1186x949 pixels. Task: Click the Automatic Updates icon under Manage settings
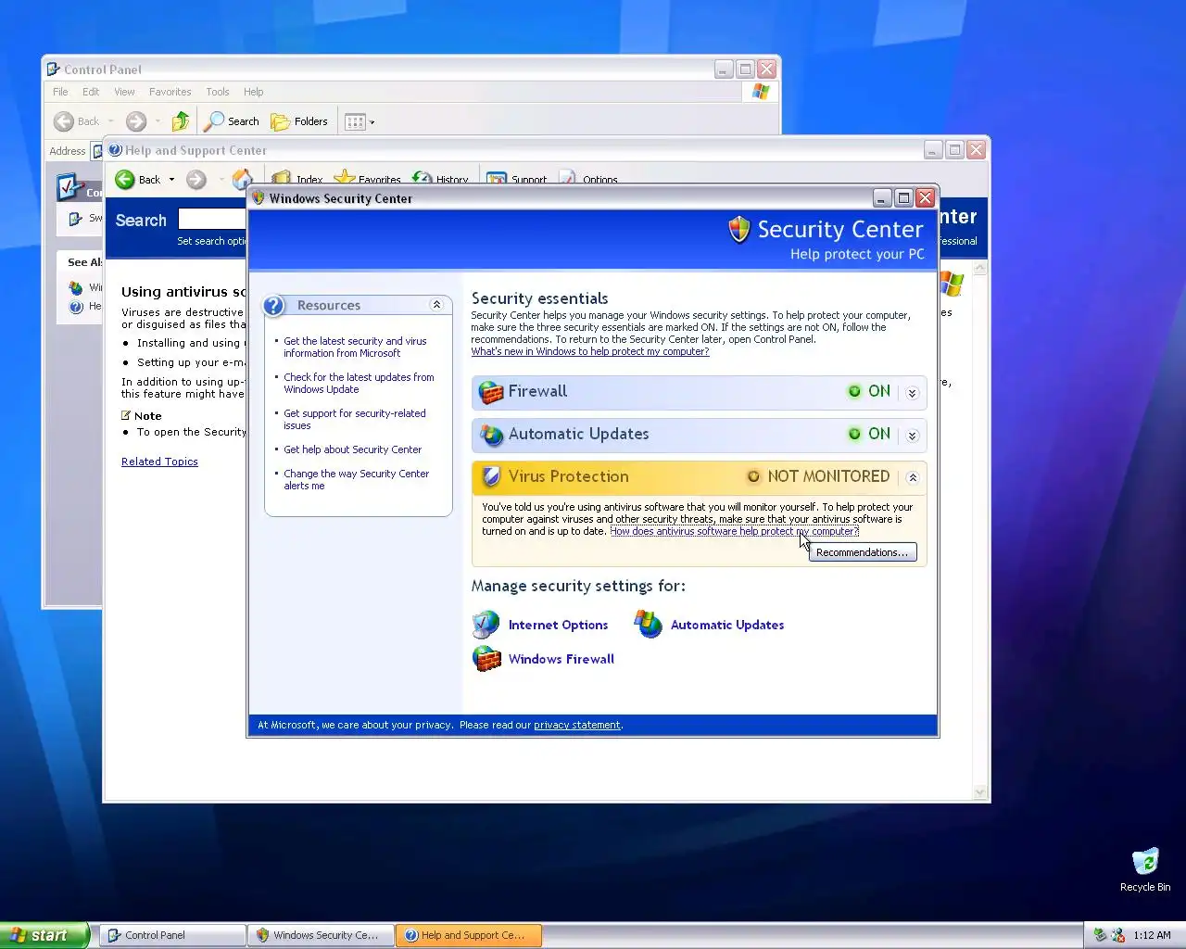(x=649, y=625)
